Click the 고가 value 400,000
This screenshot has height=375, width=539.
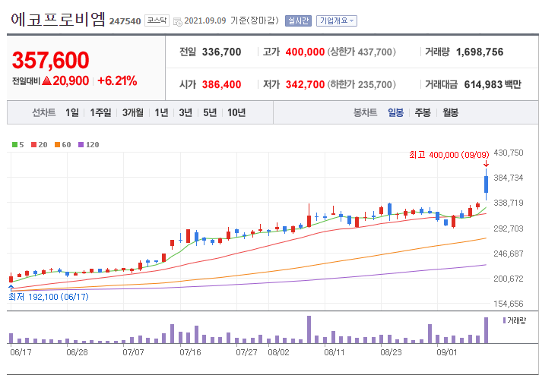click(306, 52)
